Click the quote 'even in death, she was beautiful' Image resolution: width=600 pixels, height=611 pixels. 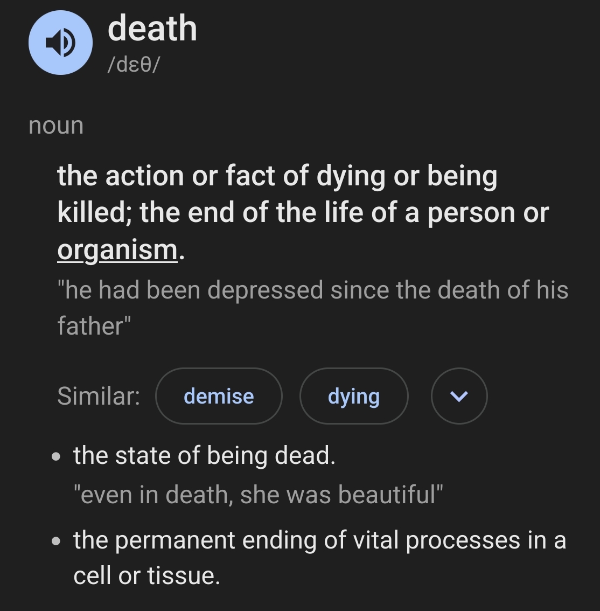[x=259, y=495]
